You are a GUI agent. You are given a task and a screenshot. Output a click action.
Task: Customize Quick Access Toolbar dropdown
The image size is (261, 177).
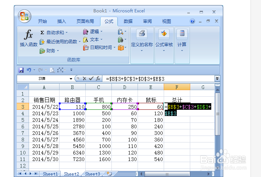[x=71, y=70]
